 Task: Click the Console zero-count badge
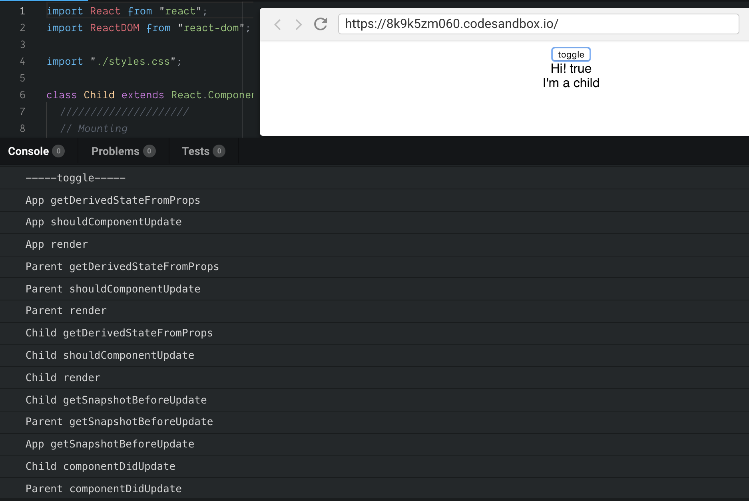(x=58, y=151)
